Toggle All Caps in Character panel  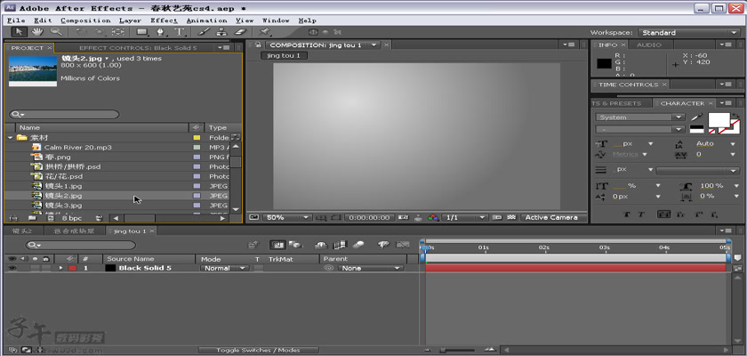tap(663, 214)
